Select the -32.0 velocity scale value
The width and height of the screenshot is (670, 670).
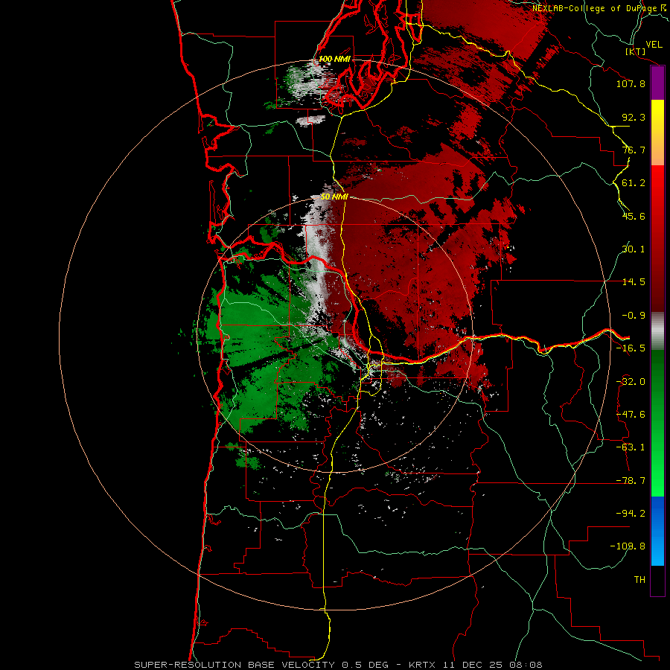click(631, 382)
